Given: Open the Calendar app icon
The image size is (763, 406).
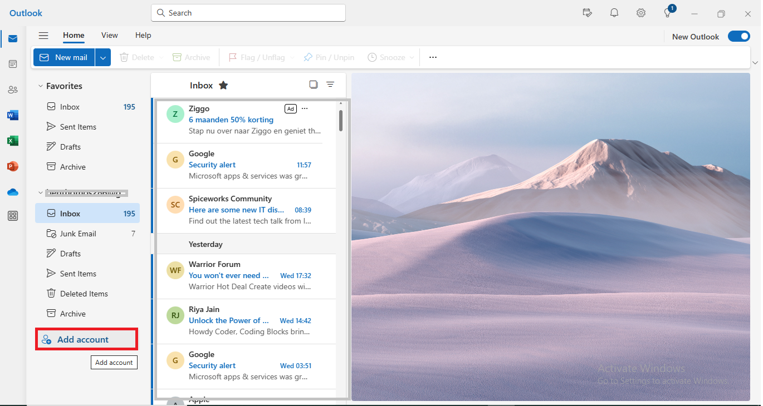Looking at the screenshot, I should tap(13, 64).
